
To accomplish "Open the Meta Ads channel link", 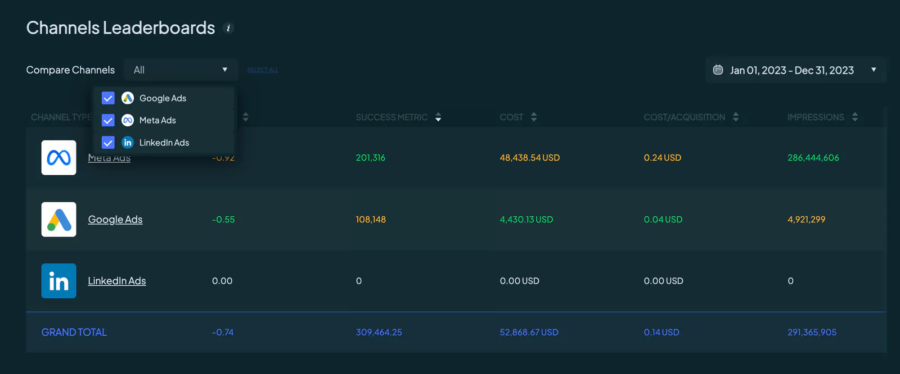I will [109, 158].
